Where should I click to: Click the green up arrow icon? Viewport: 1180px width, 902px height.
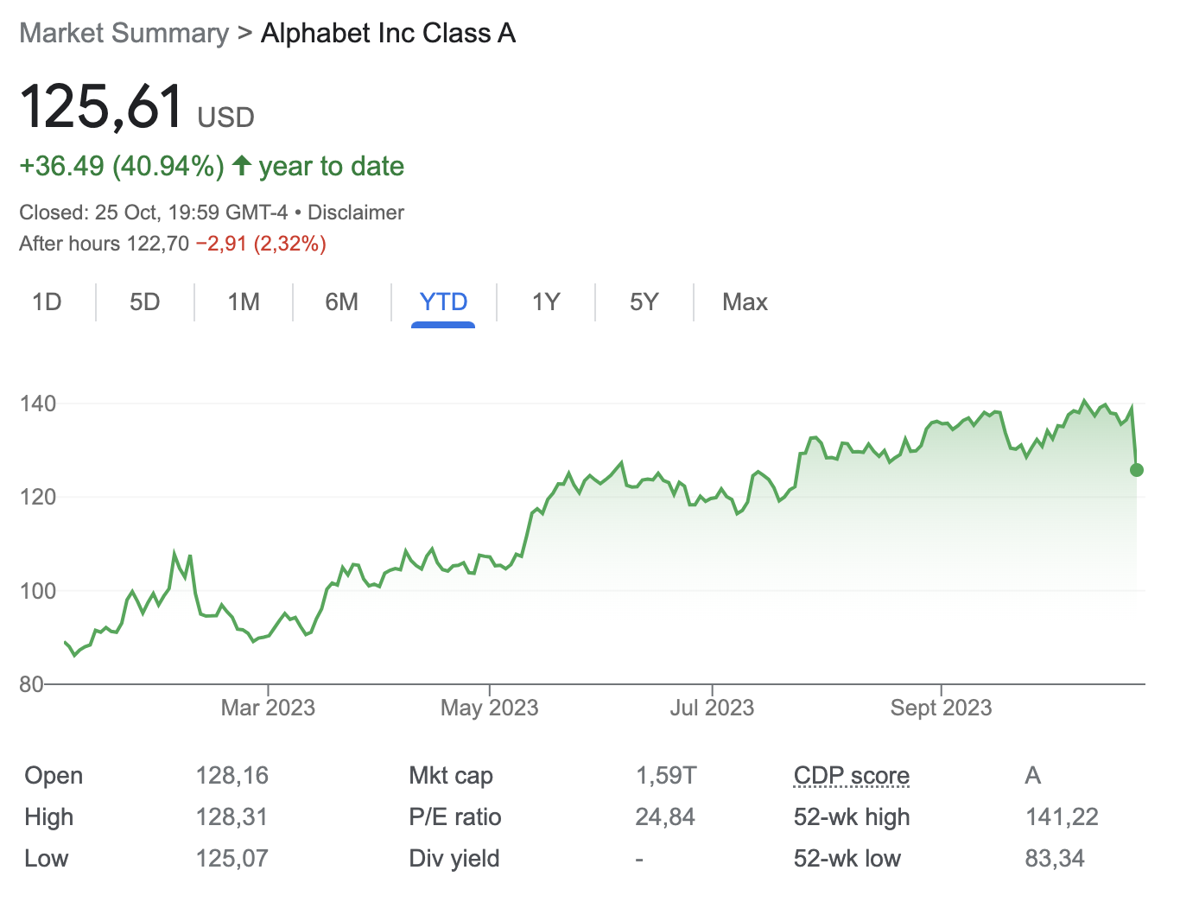242,165
